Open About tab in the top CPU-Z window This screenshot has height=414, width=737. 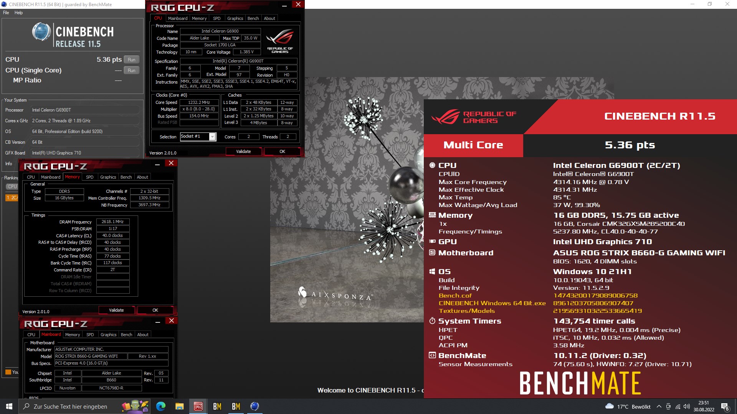click(269, 18)
